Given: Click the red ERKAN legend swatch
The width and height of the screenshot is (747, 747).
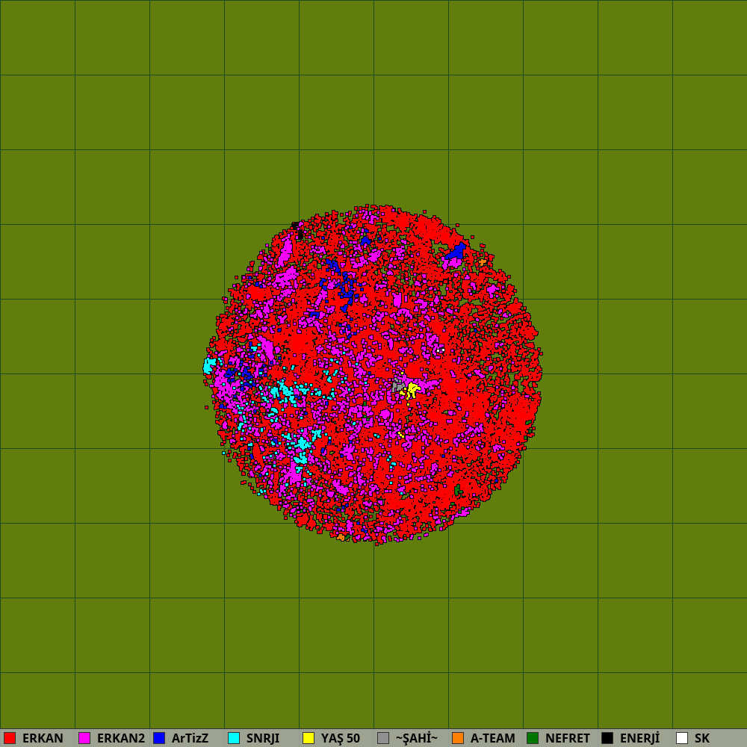Looking at the screenshot, I should coord(10,738).
